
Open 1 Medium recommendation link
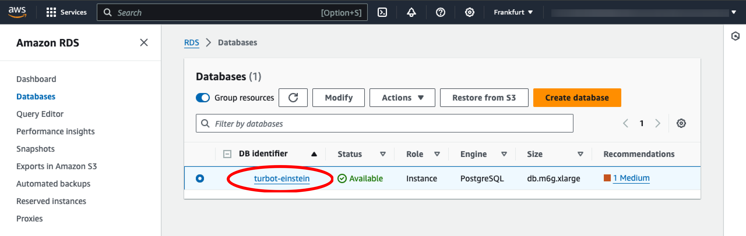[631, 178]
